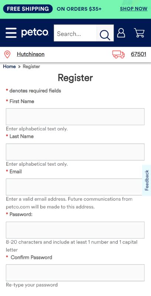
Task: Click the Petco logo
Action: [35, 33]
